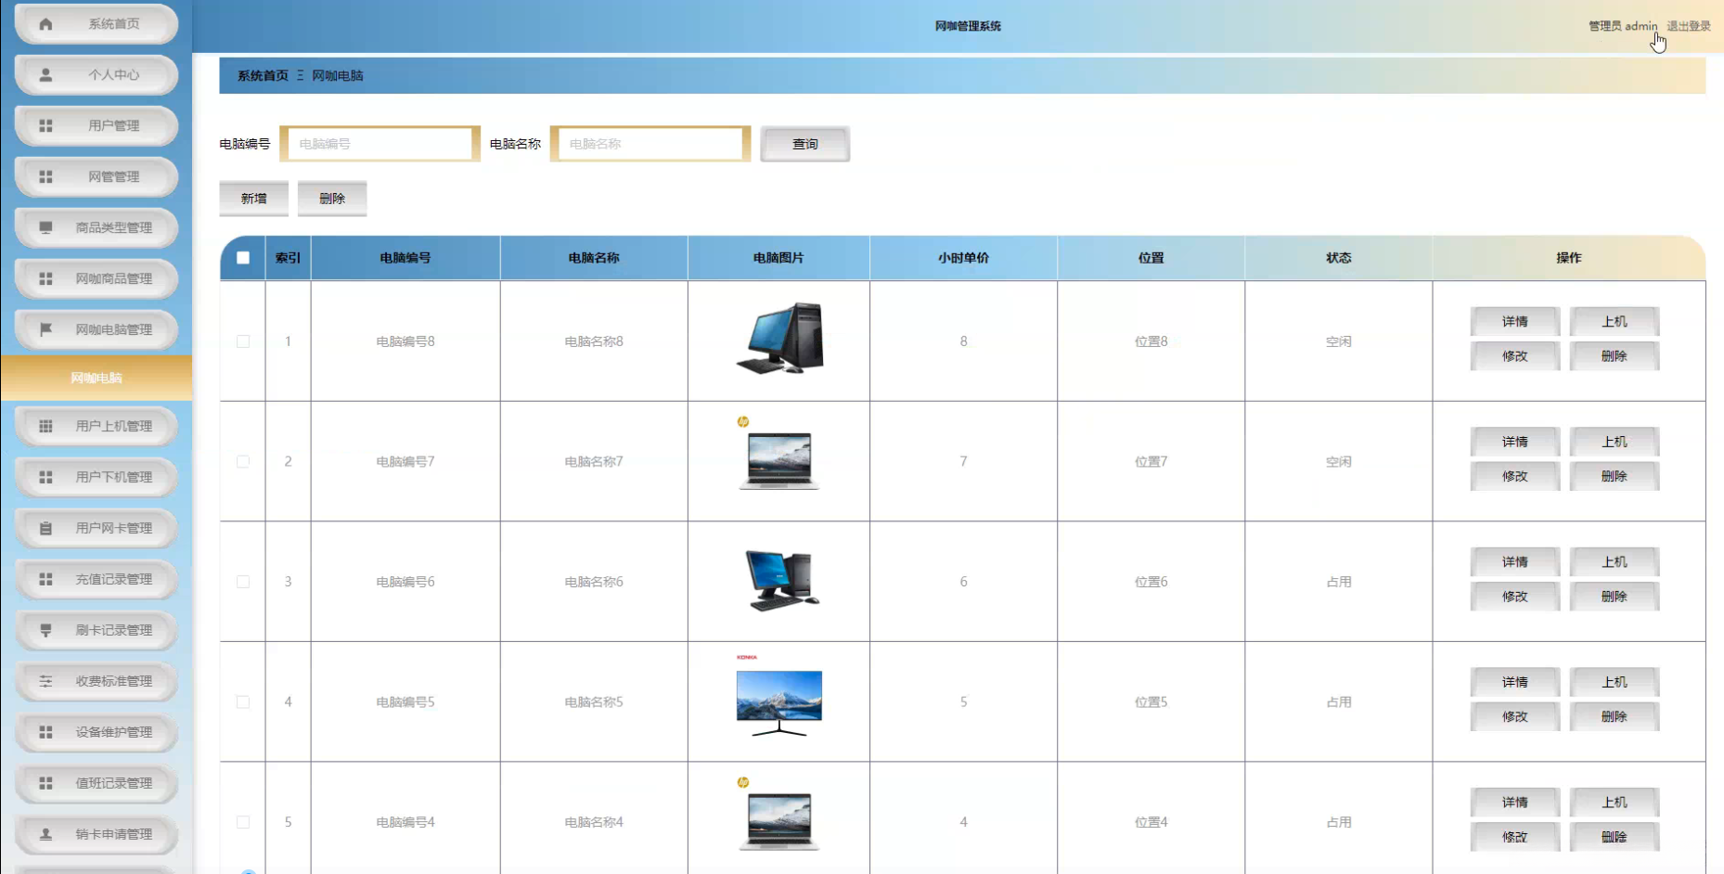The height and width of the screenshot is (874, 1724).
Task: Open the 网咖商品管理 sidebar menu
Action: pos(96,278)
